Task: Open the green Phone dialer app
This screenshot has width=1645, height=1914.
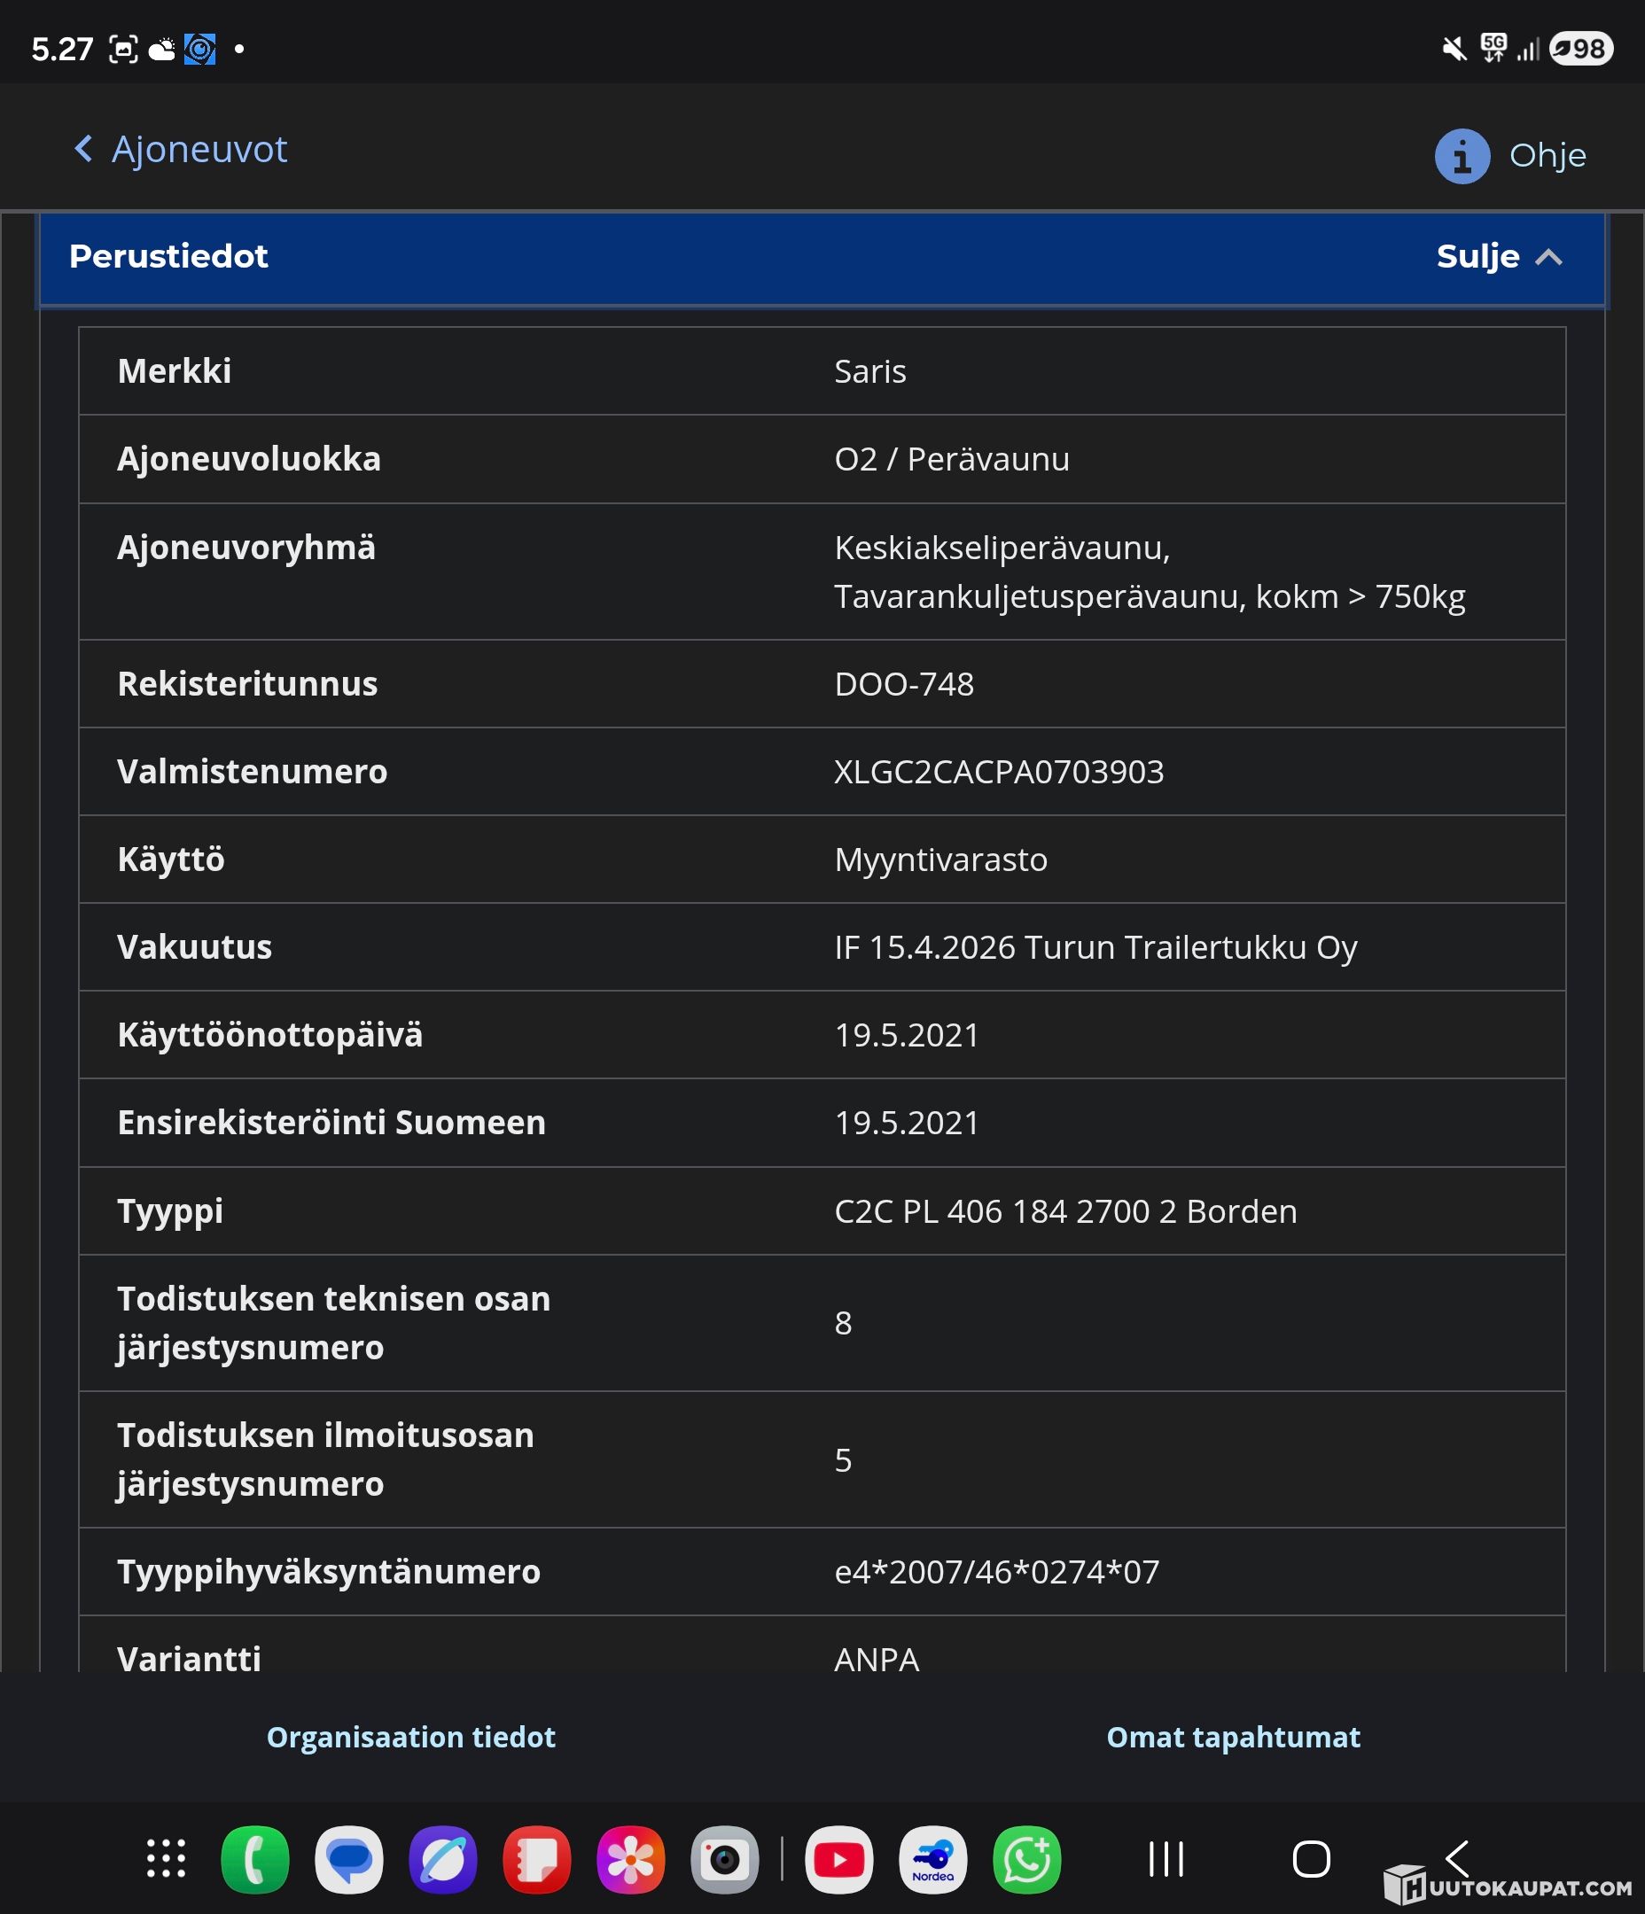Action: 255,1858
